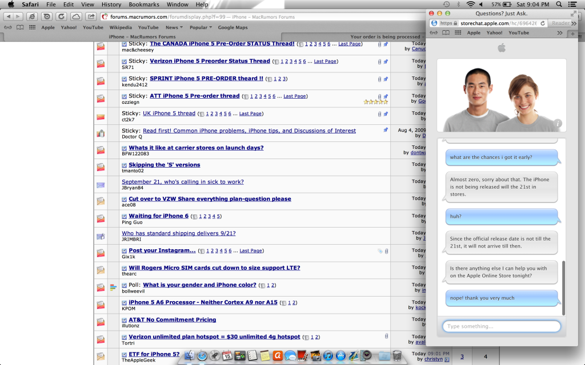Viewport: 585px width, 365px height.
Task: Enter full screen via chat window arrows icon
Action: (573, 14)
